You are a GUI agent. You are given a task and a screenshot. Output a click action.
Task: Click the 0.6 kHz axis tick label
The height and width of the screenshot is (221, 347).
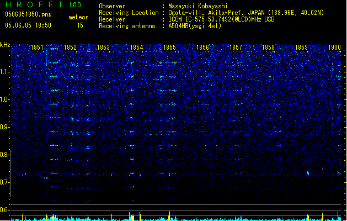(x=5, y=210)
